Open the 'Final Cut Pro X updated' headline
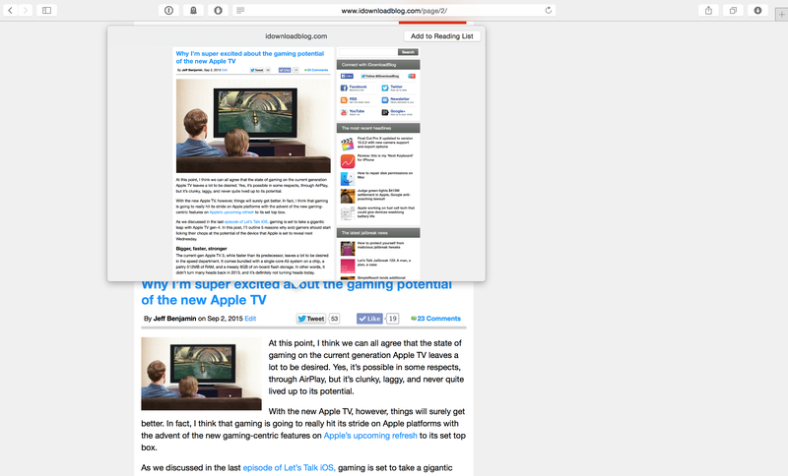 pyautogui.click(x=385, y=143)
